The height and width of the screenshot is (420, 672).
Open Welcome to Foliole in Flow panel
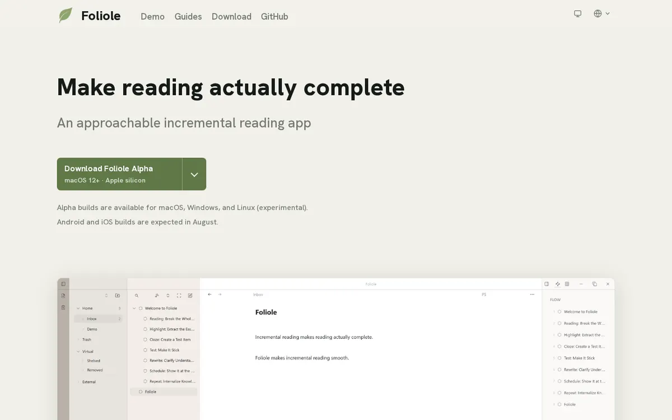[581, 312]
